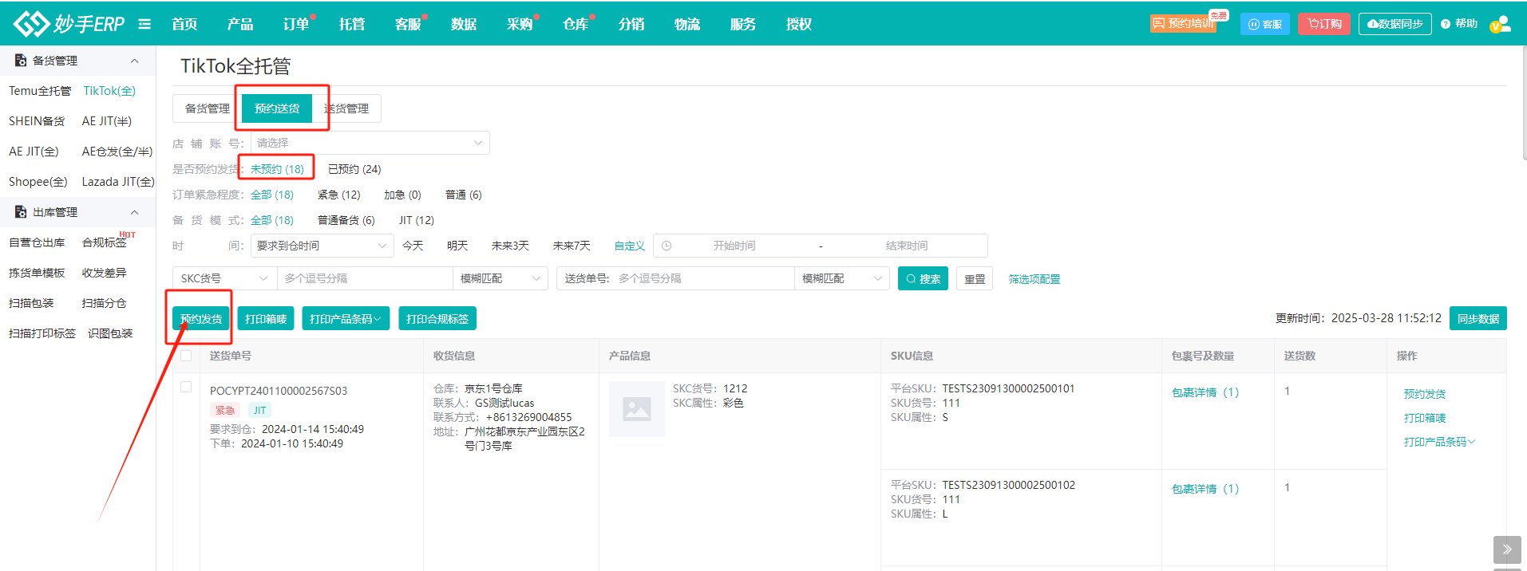Filter urgency by 紧急 (12)
Screen dimensions: 1527x571
[338, 195]
